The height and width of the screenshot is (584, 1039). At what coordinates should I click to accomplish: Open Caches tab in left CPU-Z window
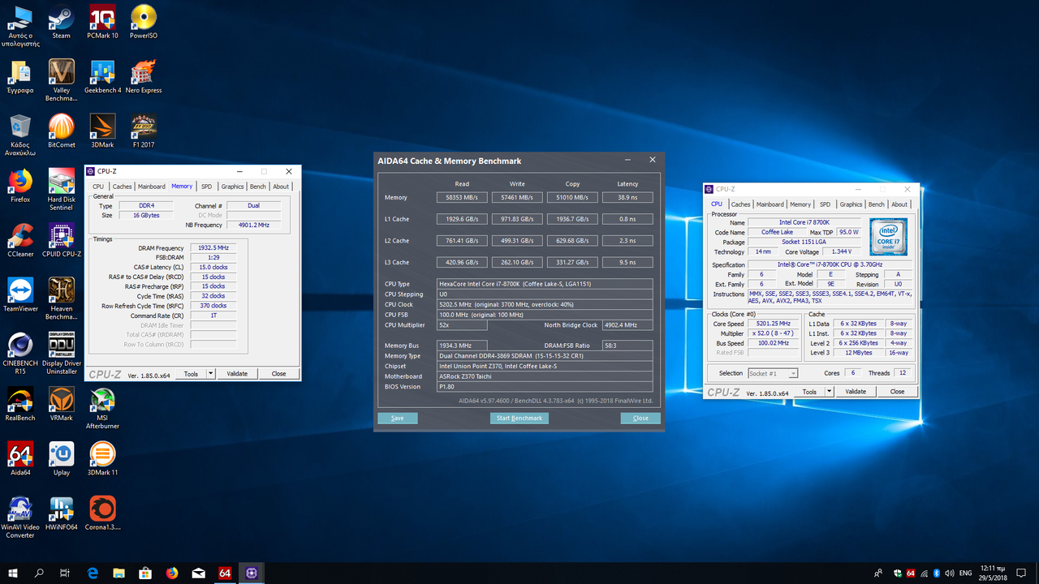(123, 187)
